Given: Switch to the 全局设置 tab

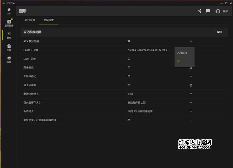Looking at the screenshot, I should 48,20.
